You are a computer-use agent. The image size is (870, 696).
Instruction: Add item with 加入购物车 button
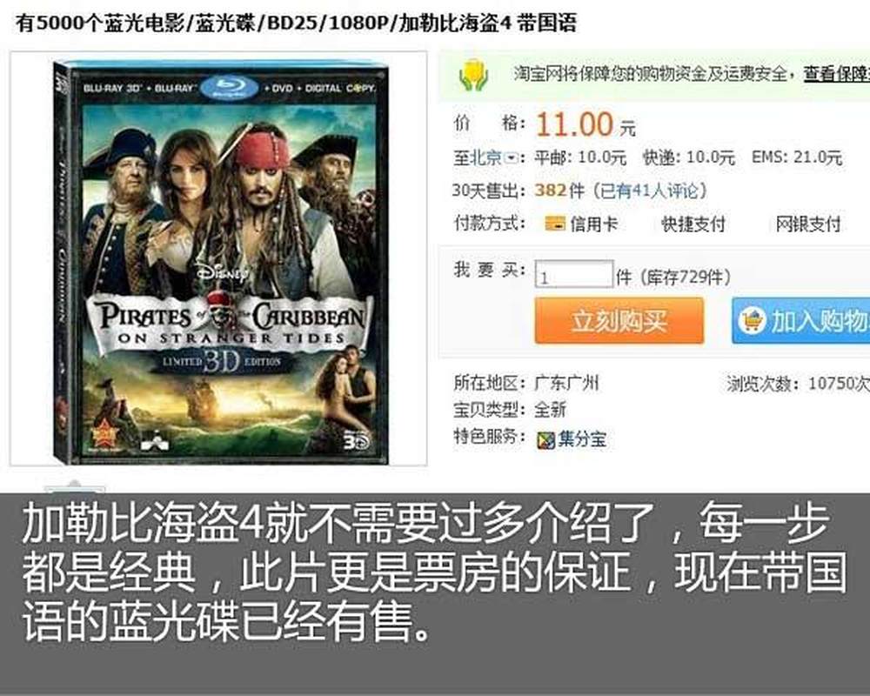coord(800,321)
